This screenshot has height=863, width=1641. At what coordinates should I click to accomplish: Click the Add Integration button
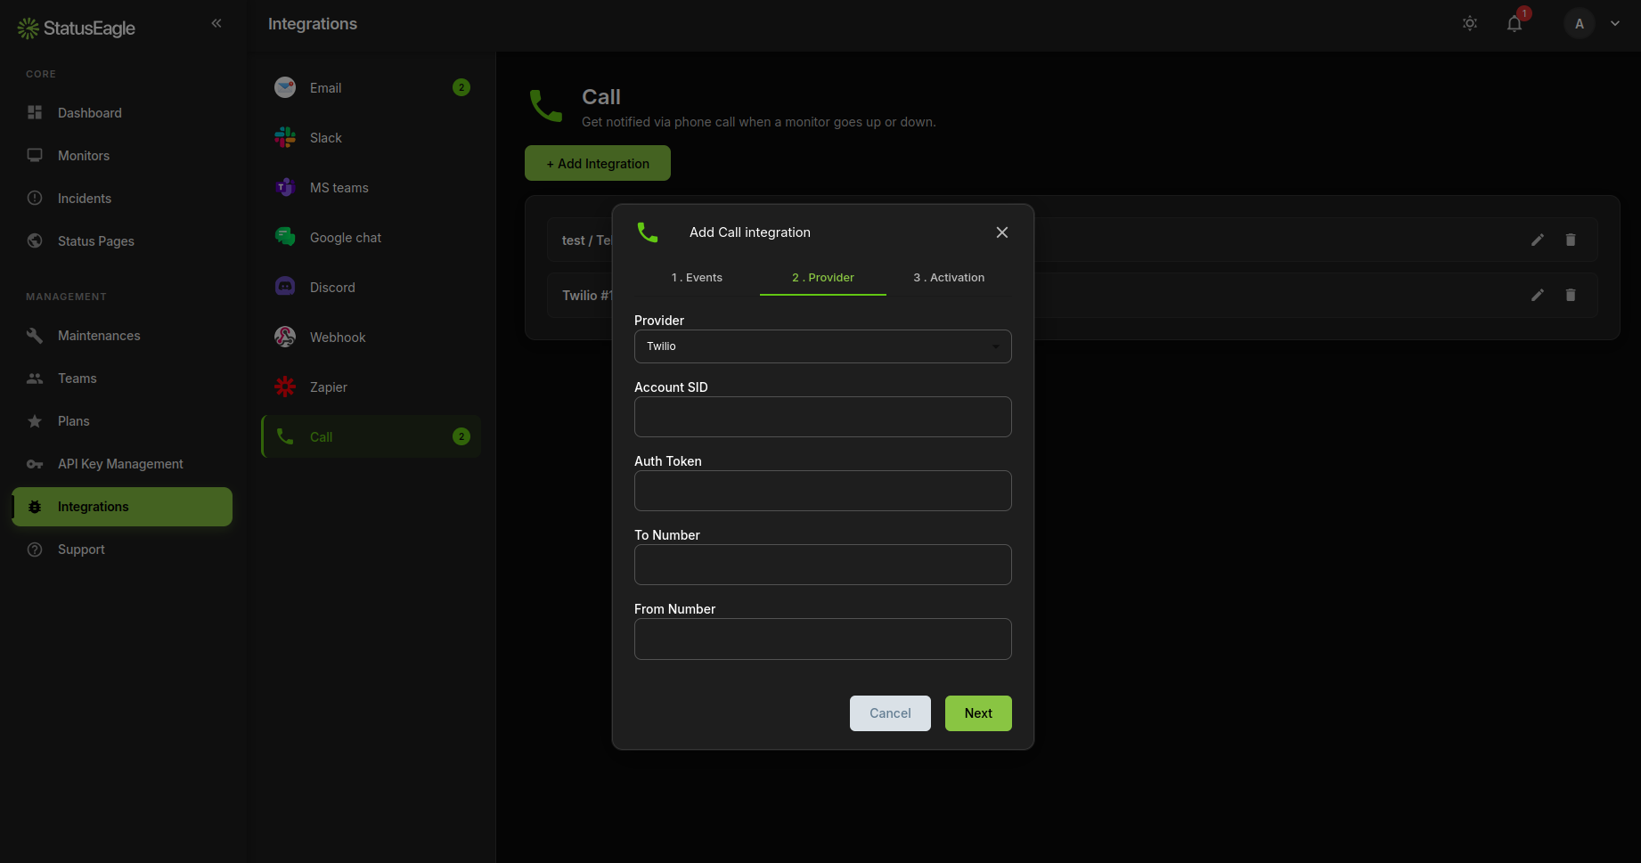pyautogui.click(x=598, y=163)
